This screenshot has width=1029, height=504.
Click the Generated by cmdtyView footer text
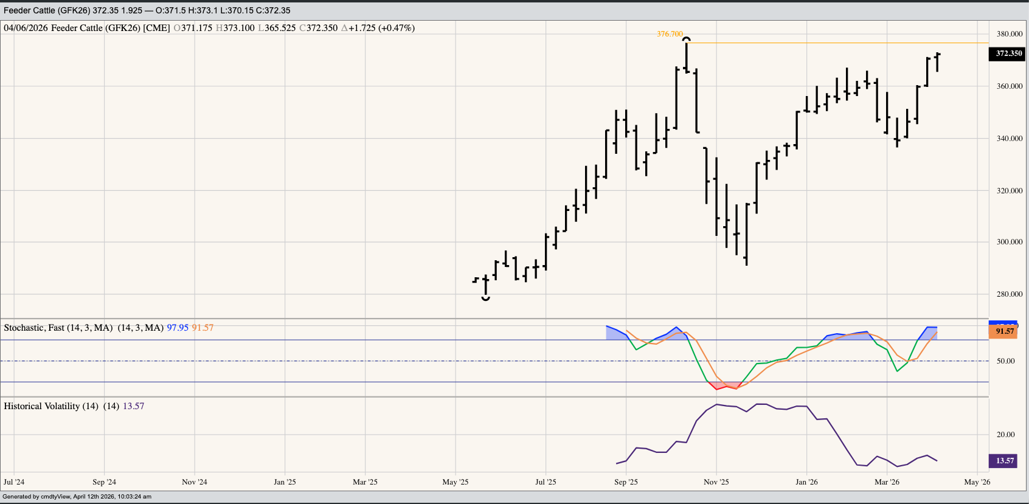click(x=77, y=497)
